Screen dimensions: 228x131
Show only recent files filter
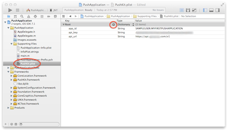point(12,124)
